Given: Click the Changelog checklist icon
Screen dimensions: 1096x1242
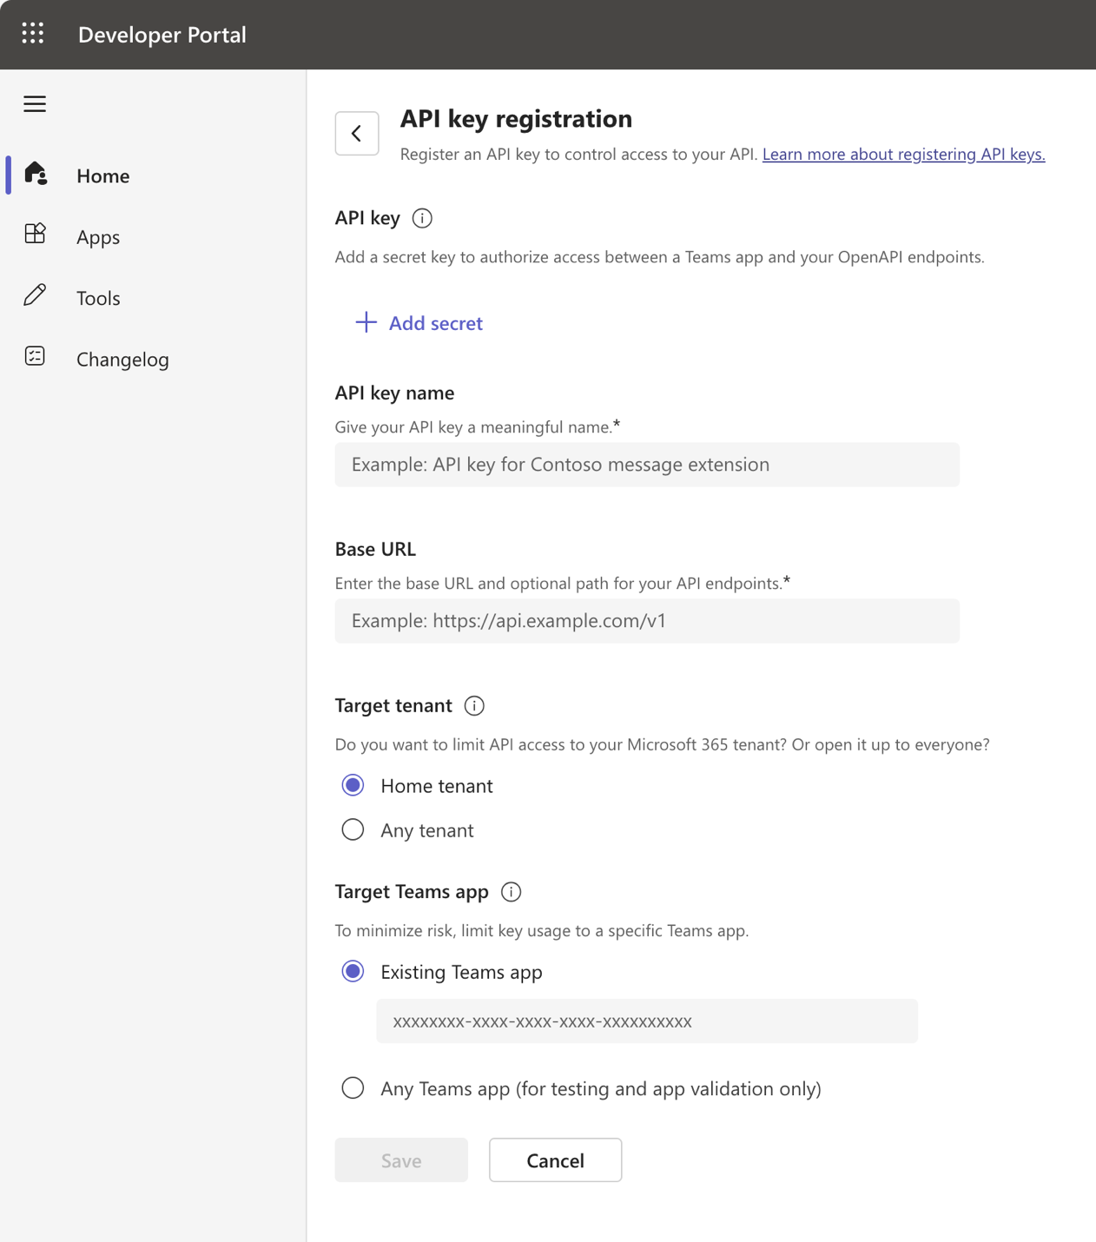Looking at the screenshot, I should tap(36, 356).
